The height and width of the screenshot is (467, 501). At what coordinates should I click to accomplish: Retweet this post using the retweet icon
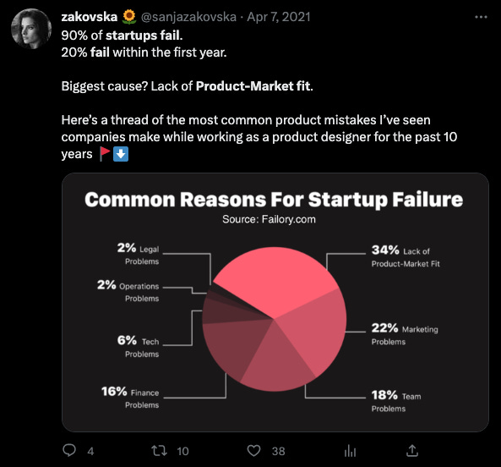click(x=159, y=451)
